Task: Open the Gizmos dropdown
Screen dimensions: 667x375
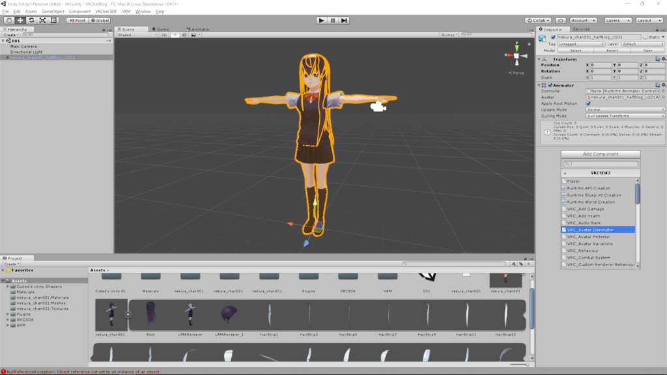Action: (x=449, y=35)
